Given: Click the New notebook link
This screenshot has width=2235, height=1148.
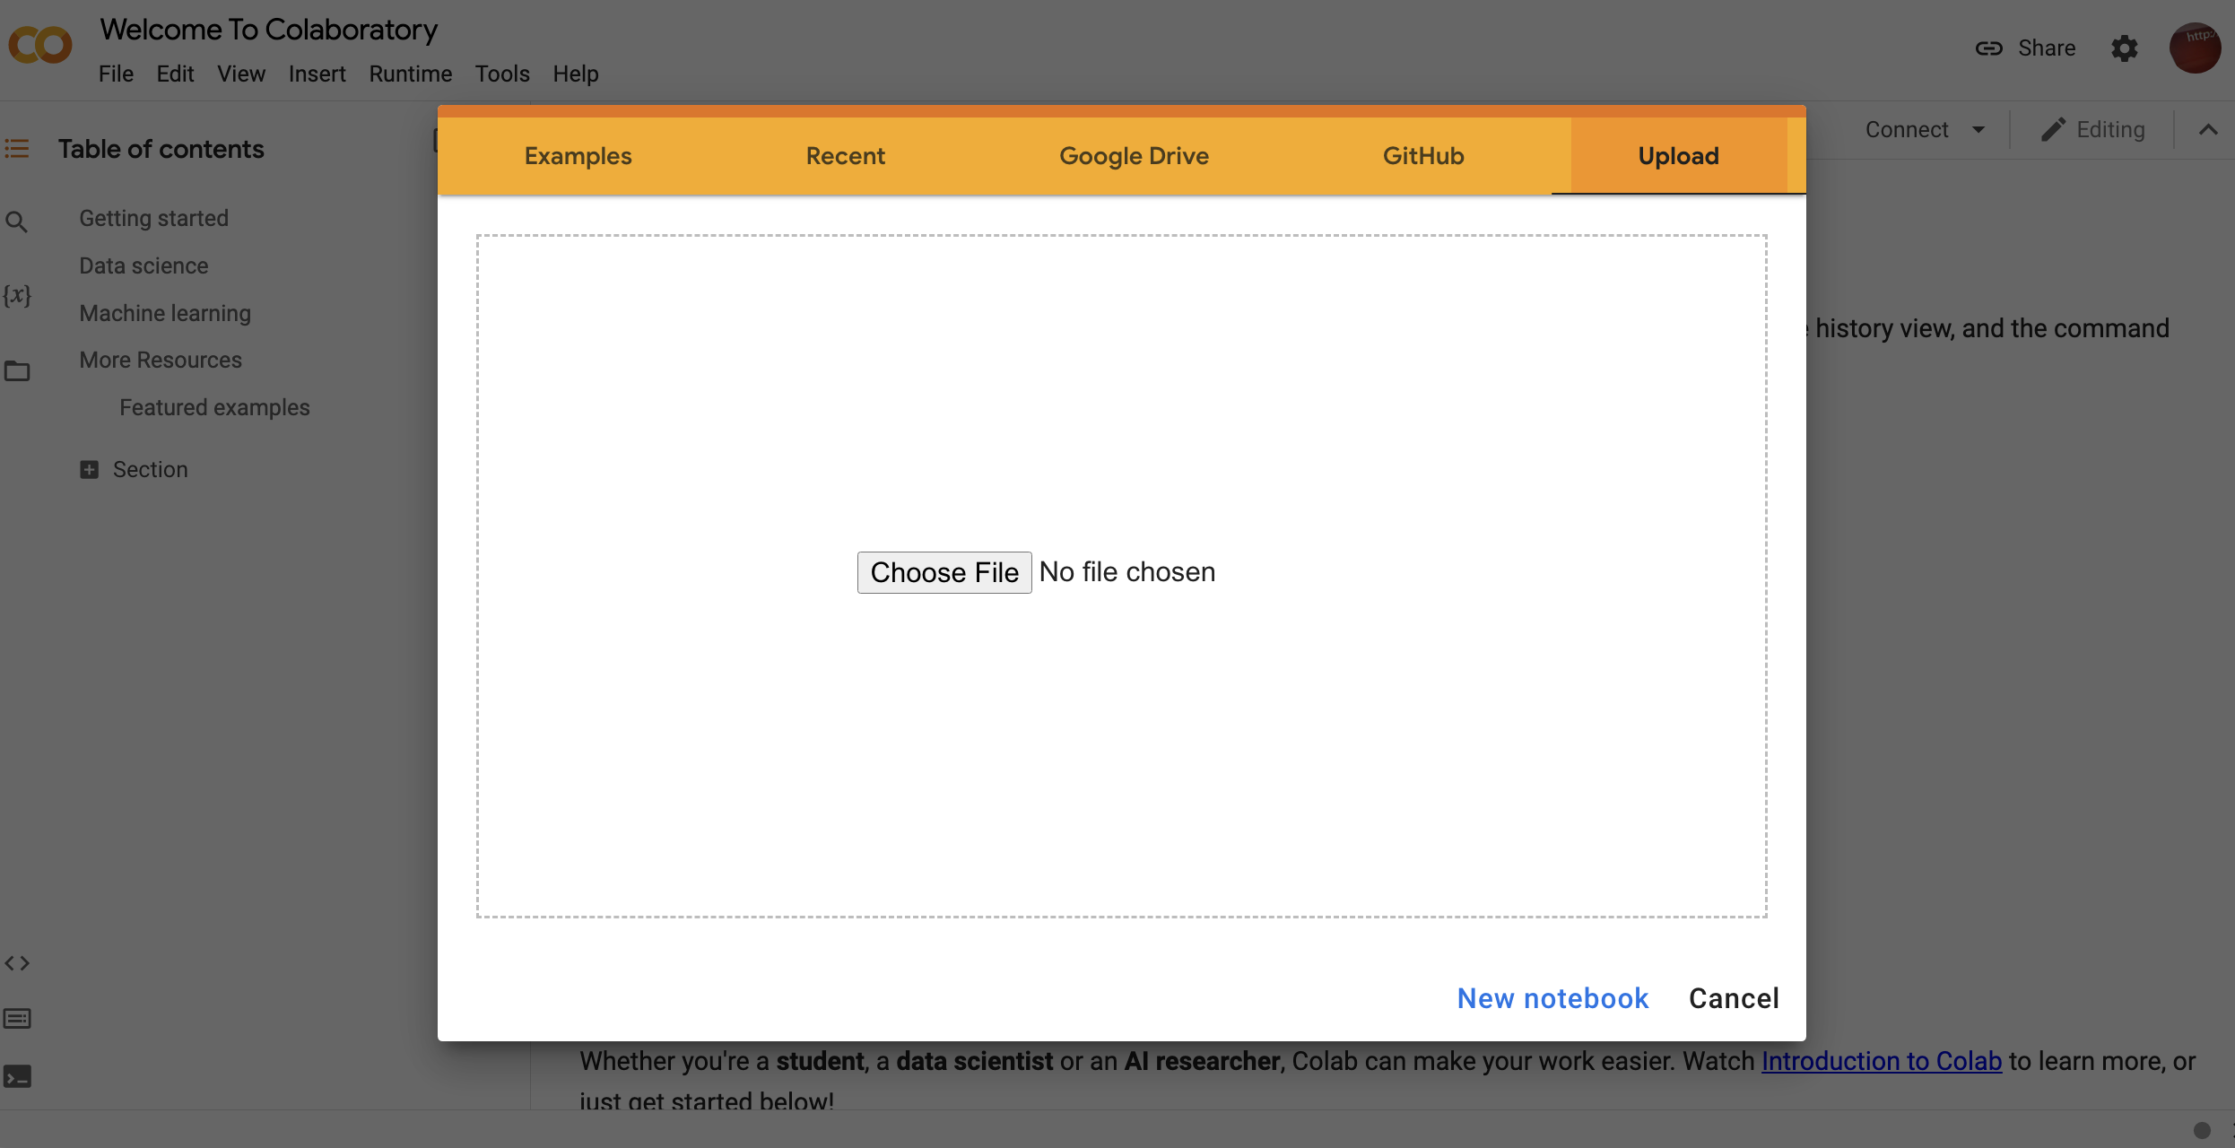Looking at the screenshot, I should 1552,998.
